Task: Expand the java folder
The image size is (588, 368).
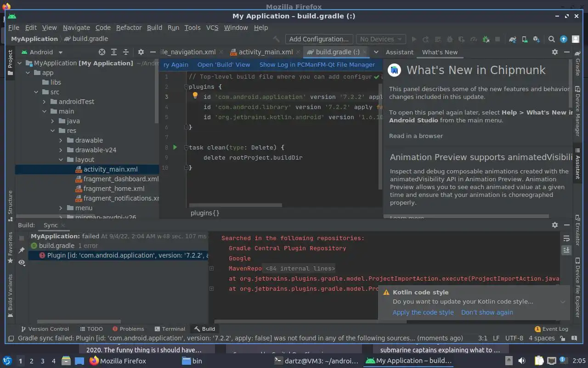Action: pos(53,121)
